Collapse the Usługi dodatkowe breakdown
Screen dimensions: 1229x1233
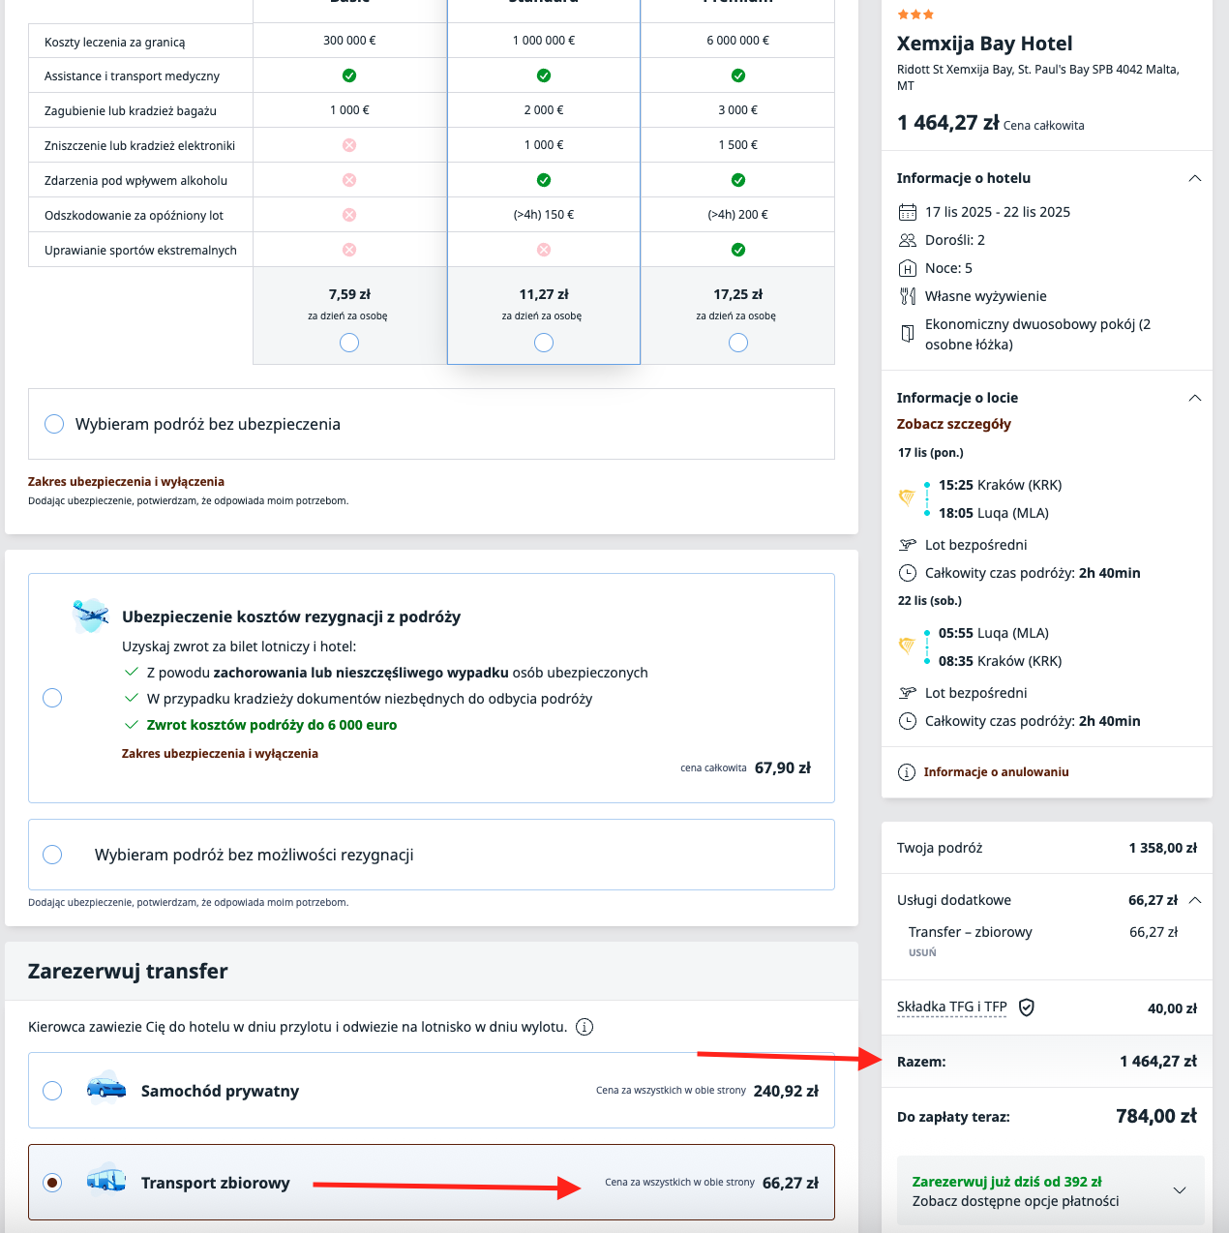[1195, 899]
